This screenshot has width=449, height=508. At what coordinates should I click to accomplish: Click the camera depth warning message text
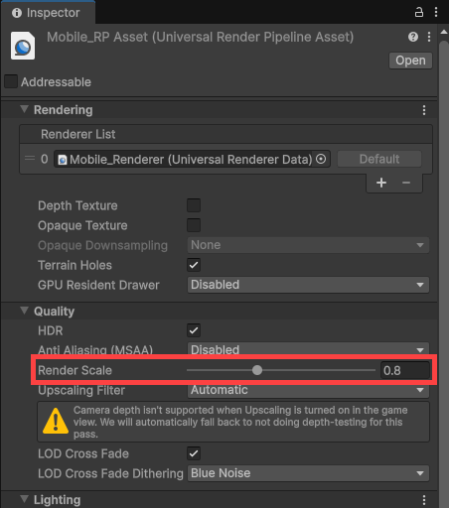pos(240,422)
